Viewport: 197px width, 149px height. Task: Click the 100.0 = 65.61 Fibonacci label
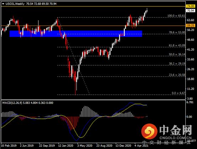click(176, 16)
